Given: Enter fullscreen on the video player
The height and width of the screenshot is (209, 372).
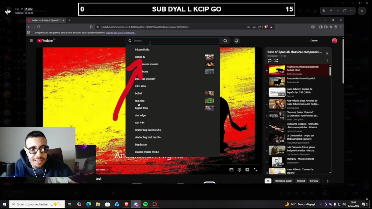Looking at the screenshot, I should 255,170.
